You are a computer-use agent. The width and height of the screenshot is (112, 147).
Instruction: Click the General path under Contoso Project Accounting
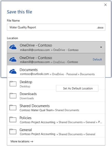coord(58,134)
